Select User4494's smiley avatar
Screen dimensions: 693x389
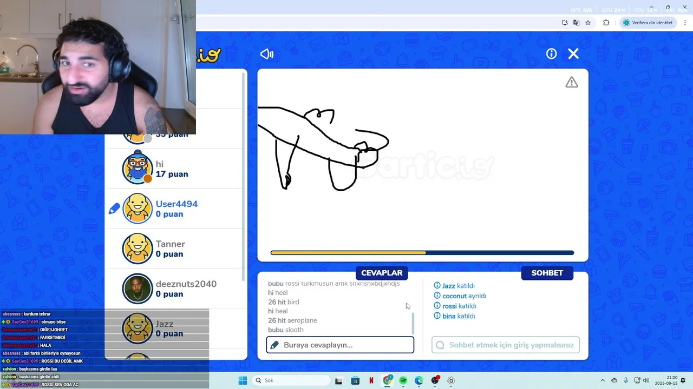click(x=138, y=209)
